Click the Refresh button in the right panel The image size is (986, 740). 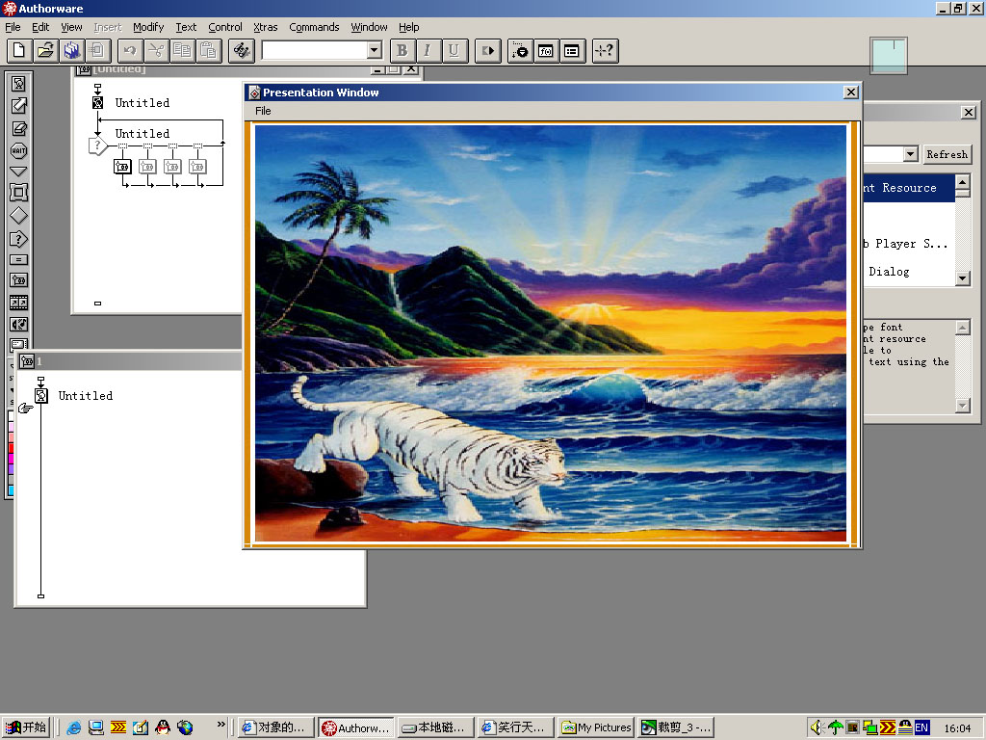(x=947, y=154)
